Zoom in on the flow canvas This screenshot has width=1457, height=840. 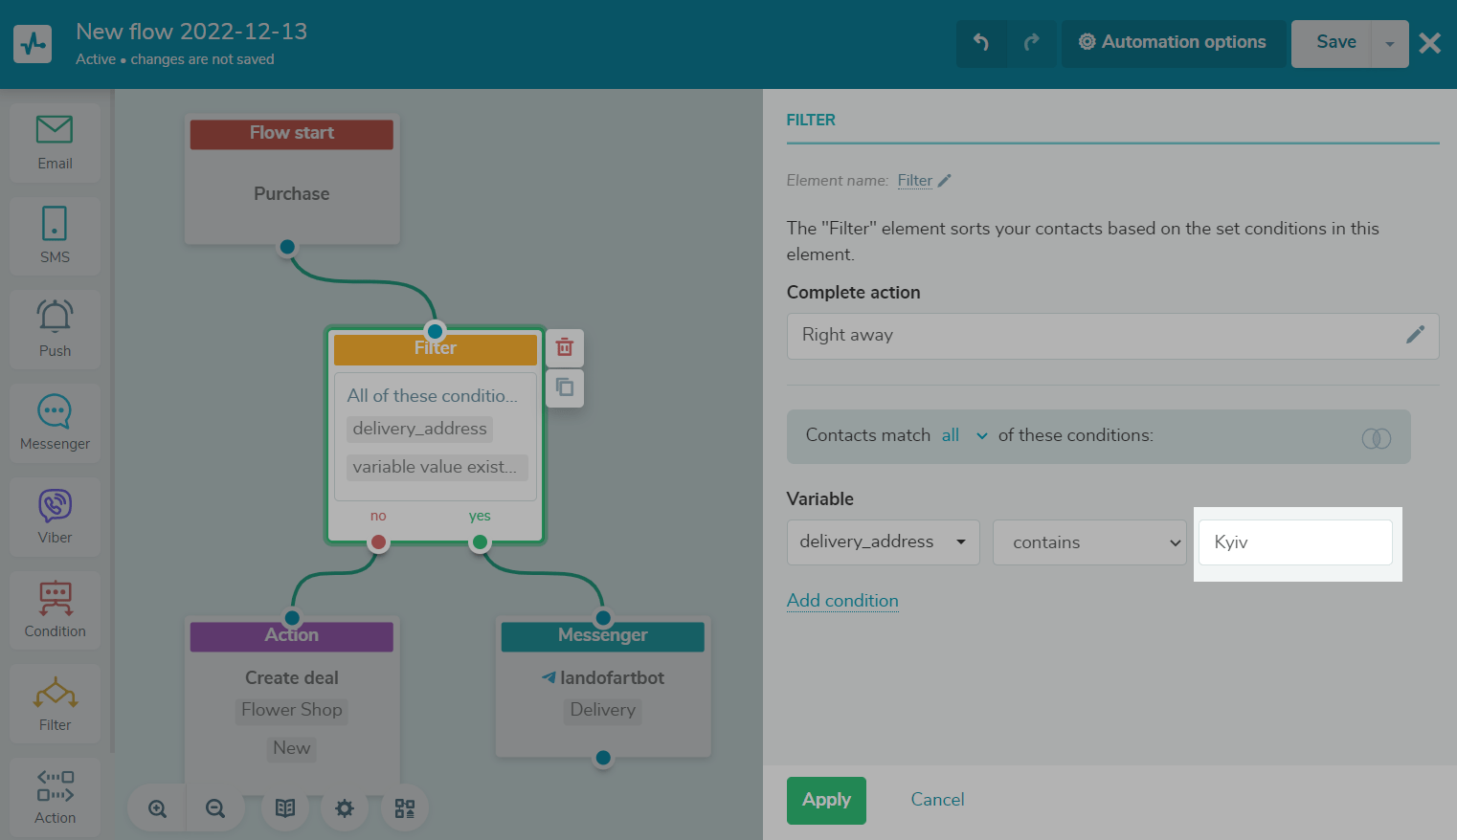[158, 808]
